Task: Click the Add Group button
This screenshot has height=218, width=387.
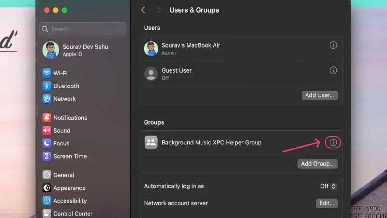Action: [x=317, y=164]
